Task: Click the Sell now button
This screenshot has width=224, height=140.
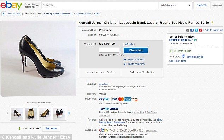Action: tap(51, 128)
